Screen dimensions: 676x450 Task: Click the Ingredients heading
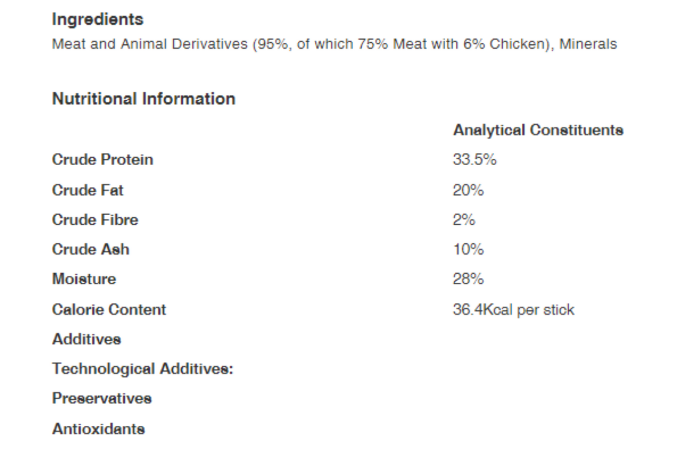pos(97,20)
